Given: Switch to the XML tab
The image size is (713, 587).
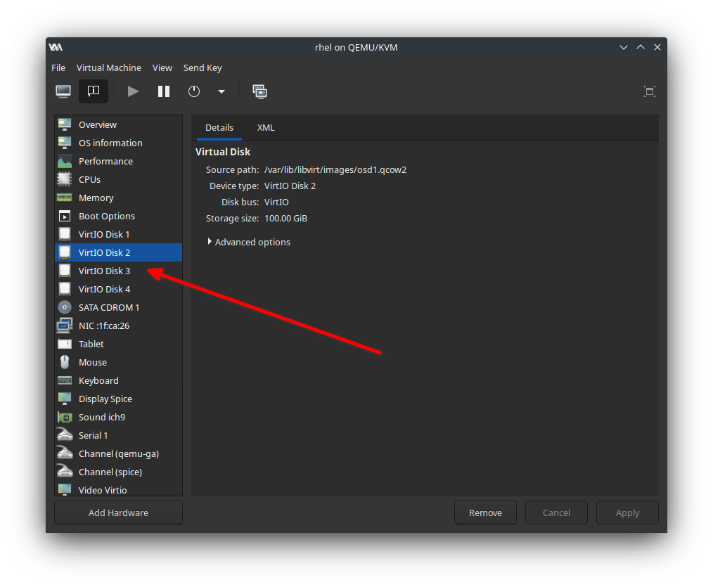Looking at the screenshot, I should click(266, 128).
